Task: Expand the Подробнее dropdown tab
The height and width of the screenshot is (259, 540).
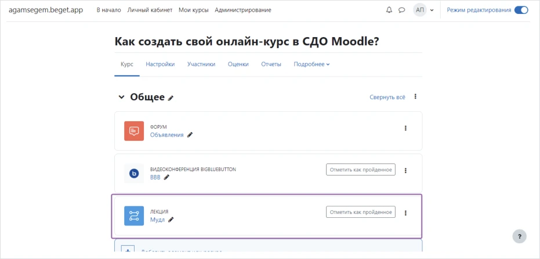Action: pyautogui.click(x=311, y=64)
